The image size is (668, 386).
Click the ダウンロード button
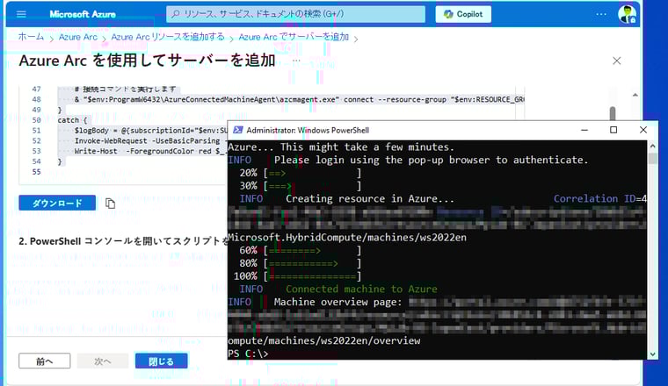point(57,204)
